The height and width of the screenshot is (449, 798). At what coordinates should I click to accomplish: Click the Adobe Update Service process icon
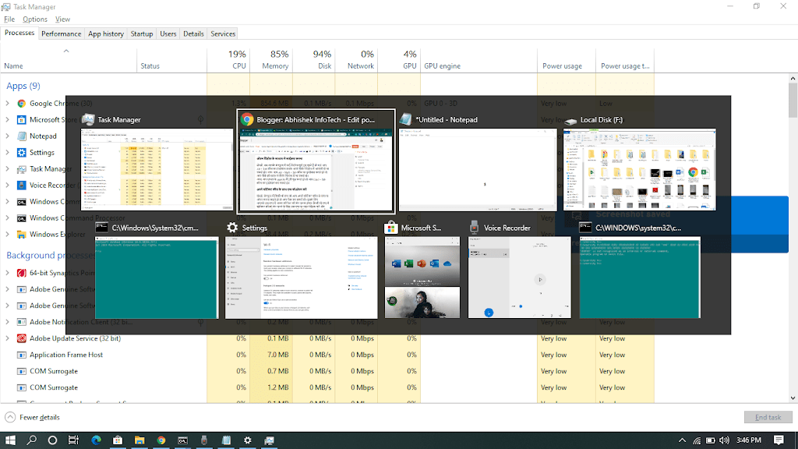coord(21,338)
